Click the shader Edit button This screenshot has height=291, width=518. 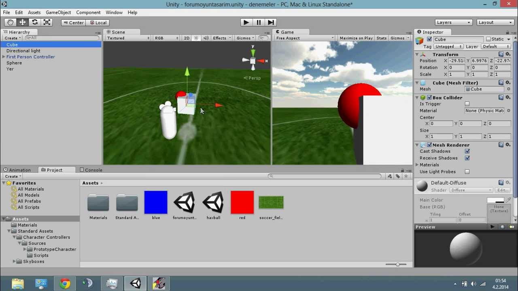[503, 190]
